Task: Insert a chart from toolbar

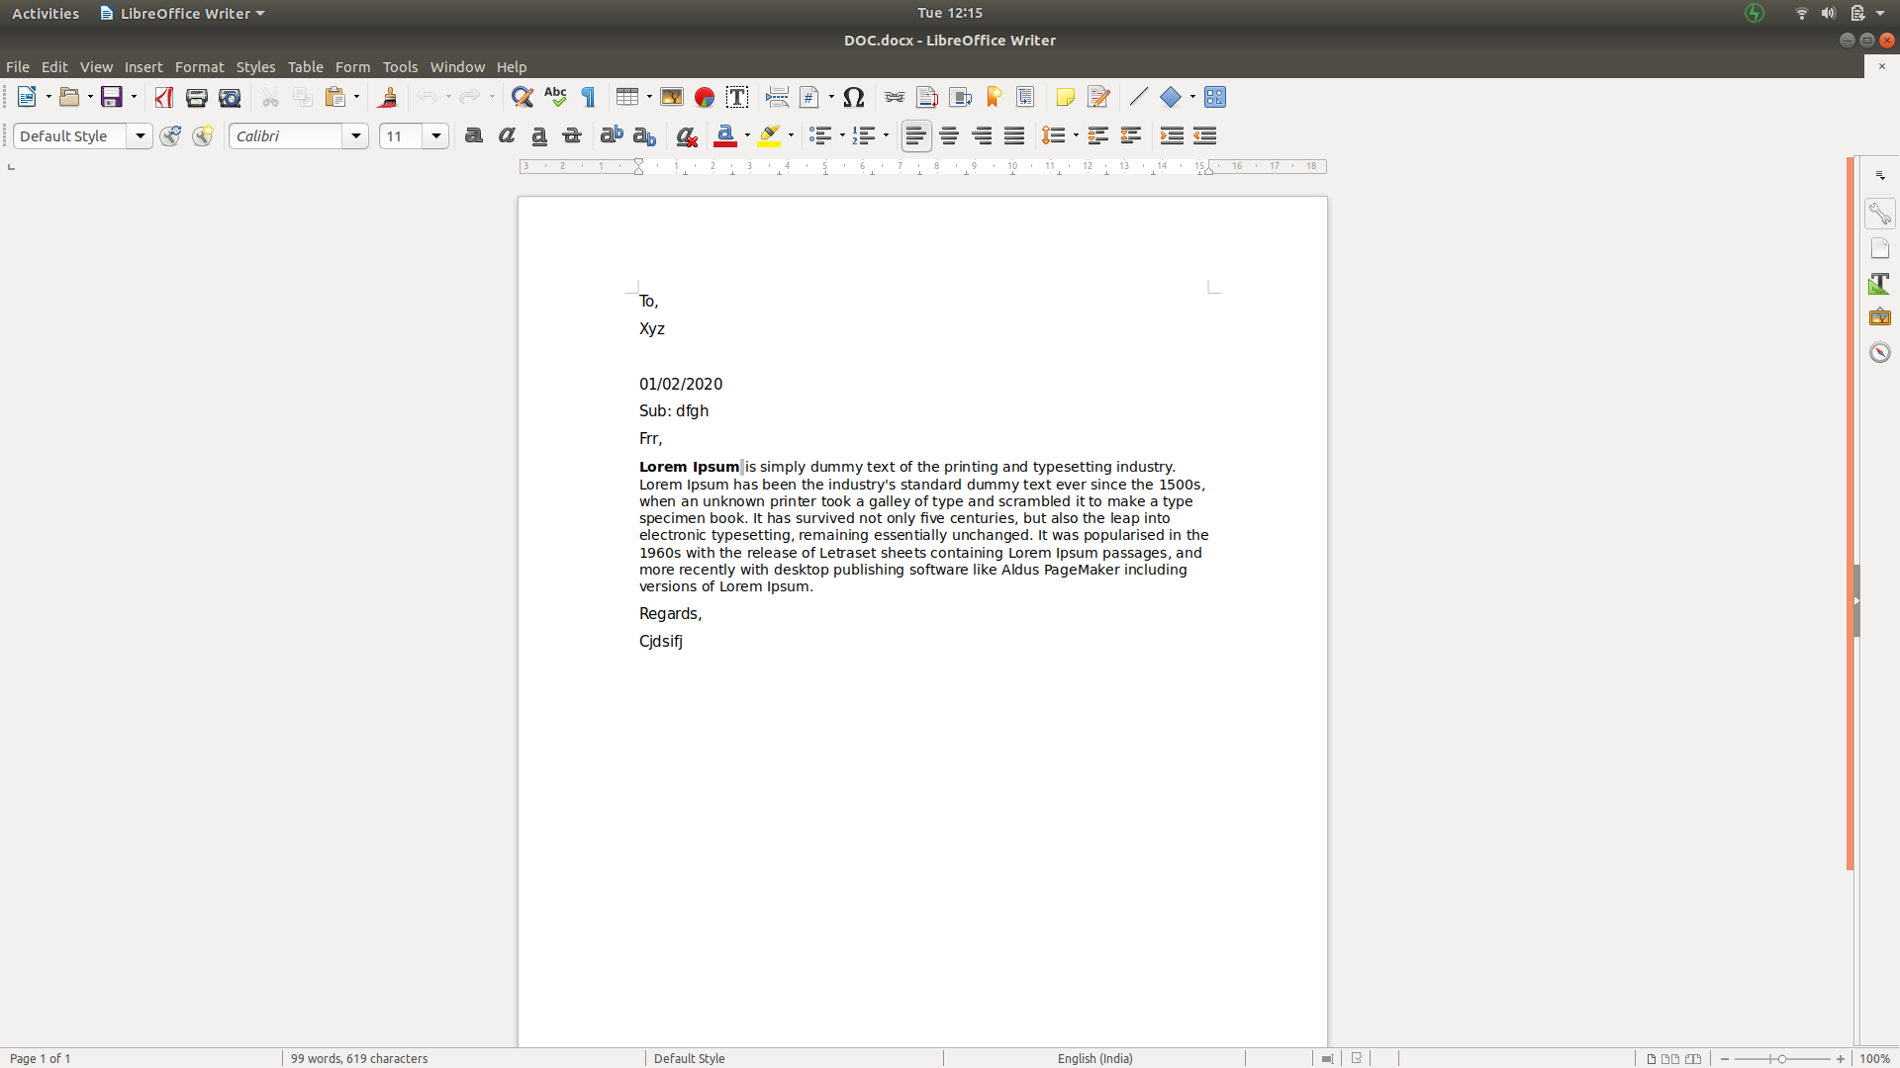Action: pos(705,97)
